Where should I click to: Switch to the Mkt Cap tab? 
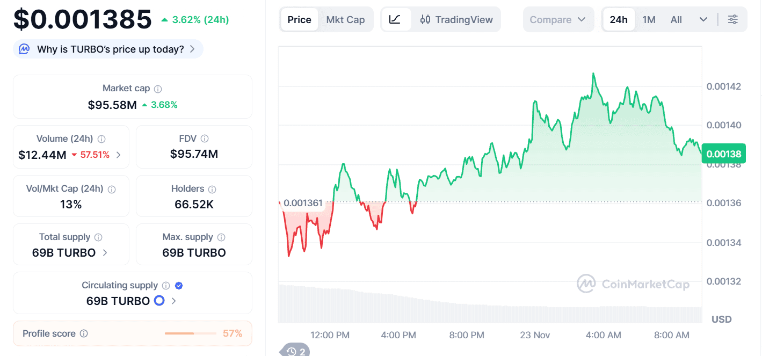[x=345, y=20]
